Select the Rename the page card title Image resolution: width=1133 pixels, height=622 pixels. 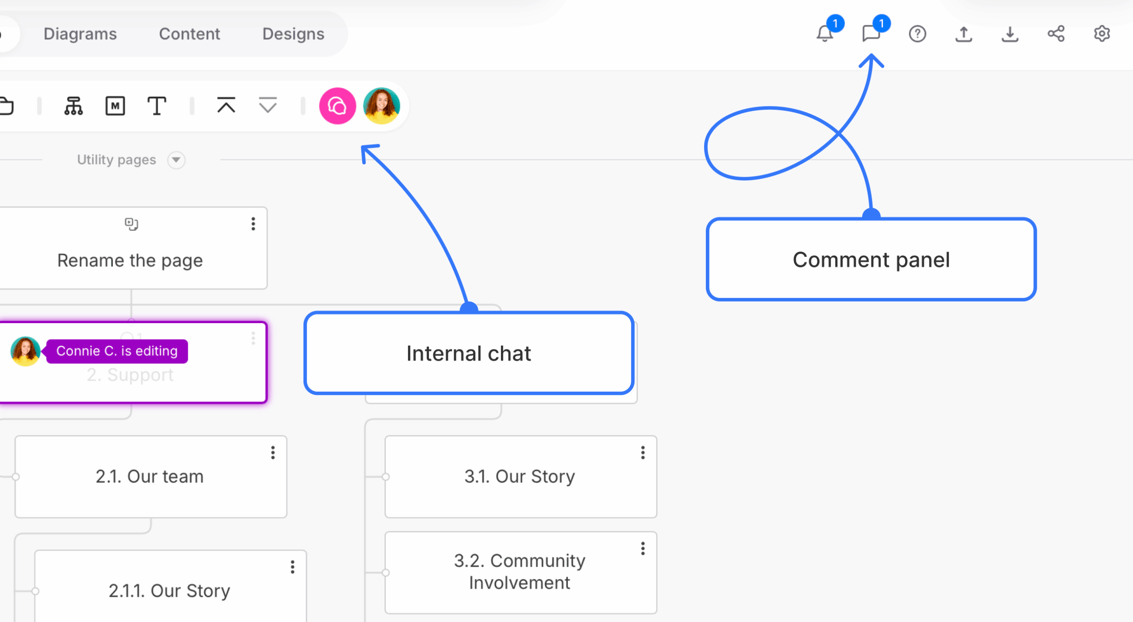130,260
